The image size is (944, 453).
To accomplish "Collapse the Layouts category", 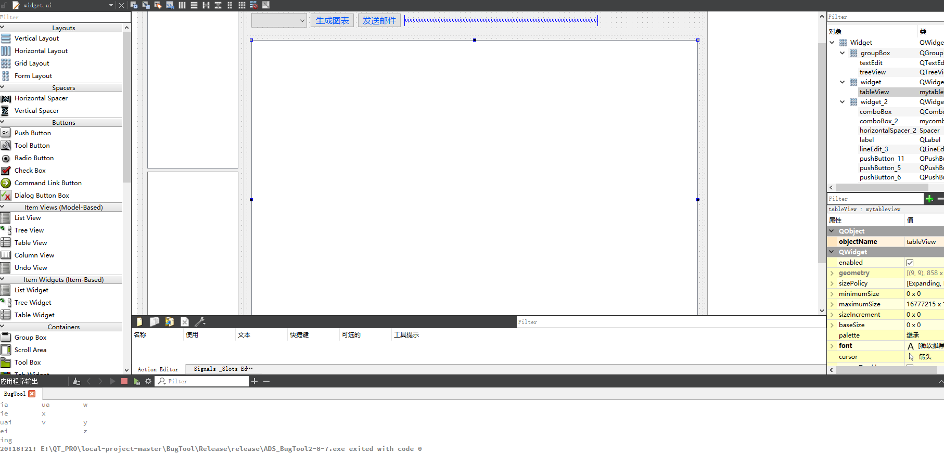I will click(x=3, y=28).
